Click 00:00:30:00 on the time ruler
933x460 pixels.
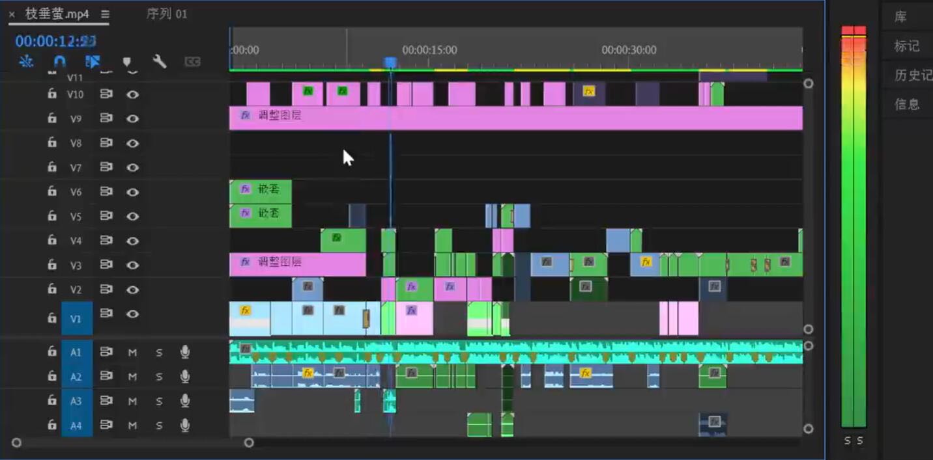pyautogui.click(x=629, y=50)
